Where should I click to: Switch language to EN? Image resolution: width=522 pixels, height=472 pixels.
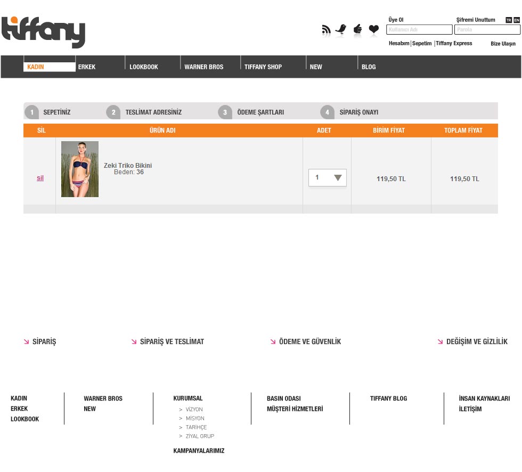click(x=517, y=20)
